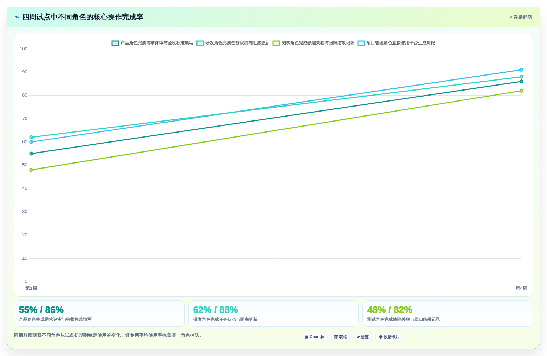Click the 同期群趋势 label in header
The image size is (547, 356).
click(521, 17)
